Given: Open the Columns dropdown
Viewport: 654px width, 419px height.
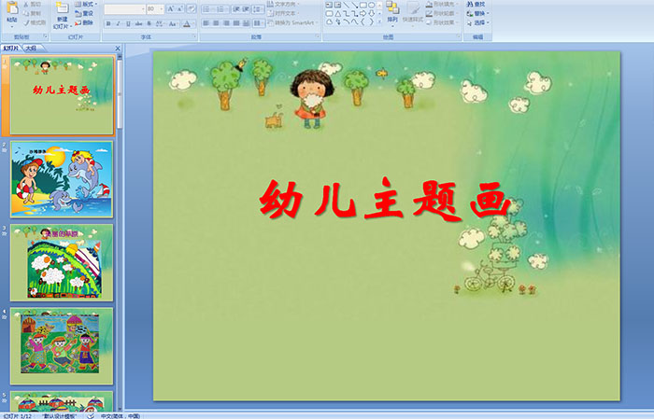Looking at the screenshot, I should [258, 23].
